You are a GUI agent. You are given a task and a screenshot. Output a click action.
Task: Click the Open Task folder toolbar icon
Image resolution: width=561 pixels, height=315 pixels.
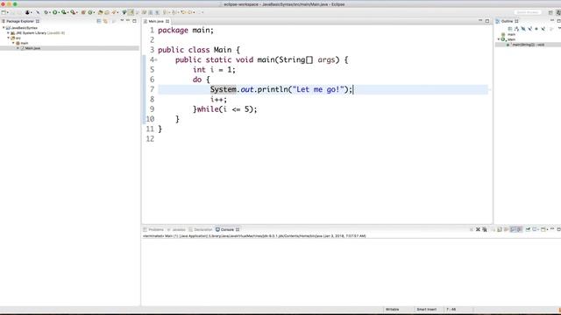coord(107,12)
